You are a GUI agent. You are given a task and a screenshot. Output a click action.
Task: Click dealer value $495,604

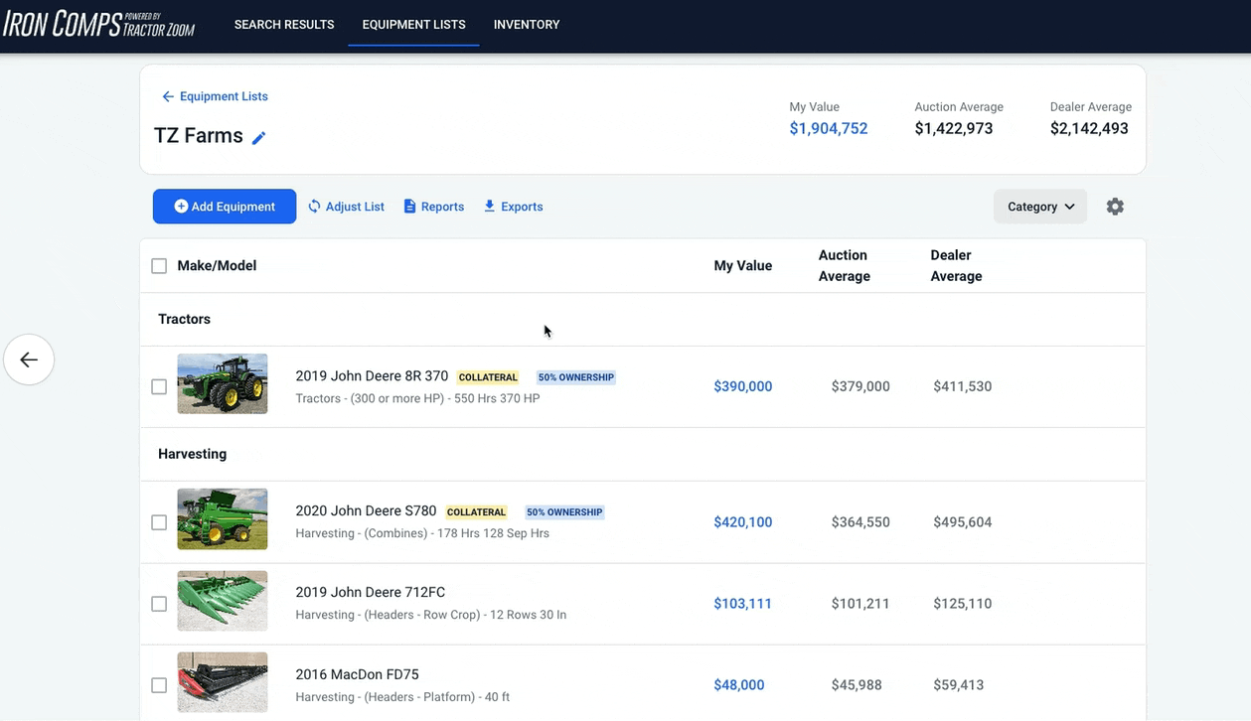click(x=963, y=522)
